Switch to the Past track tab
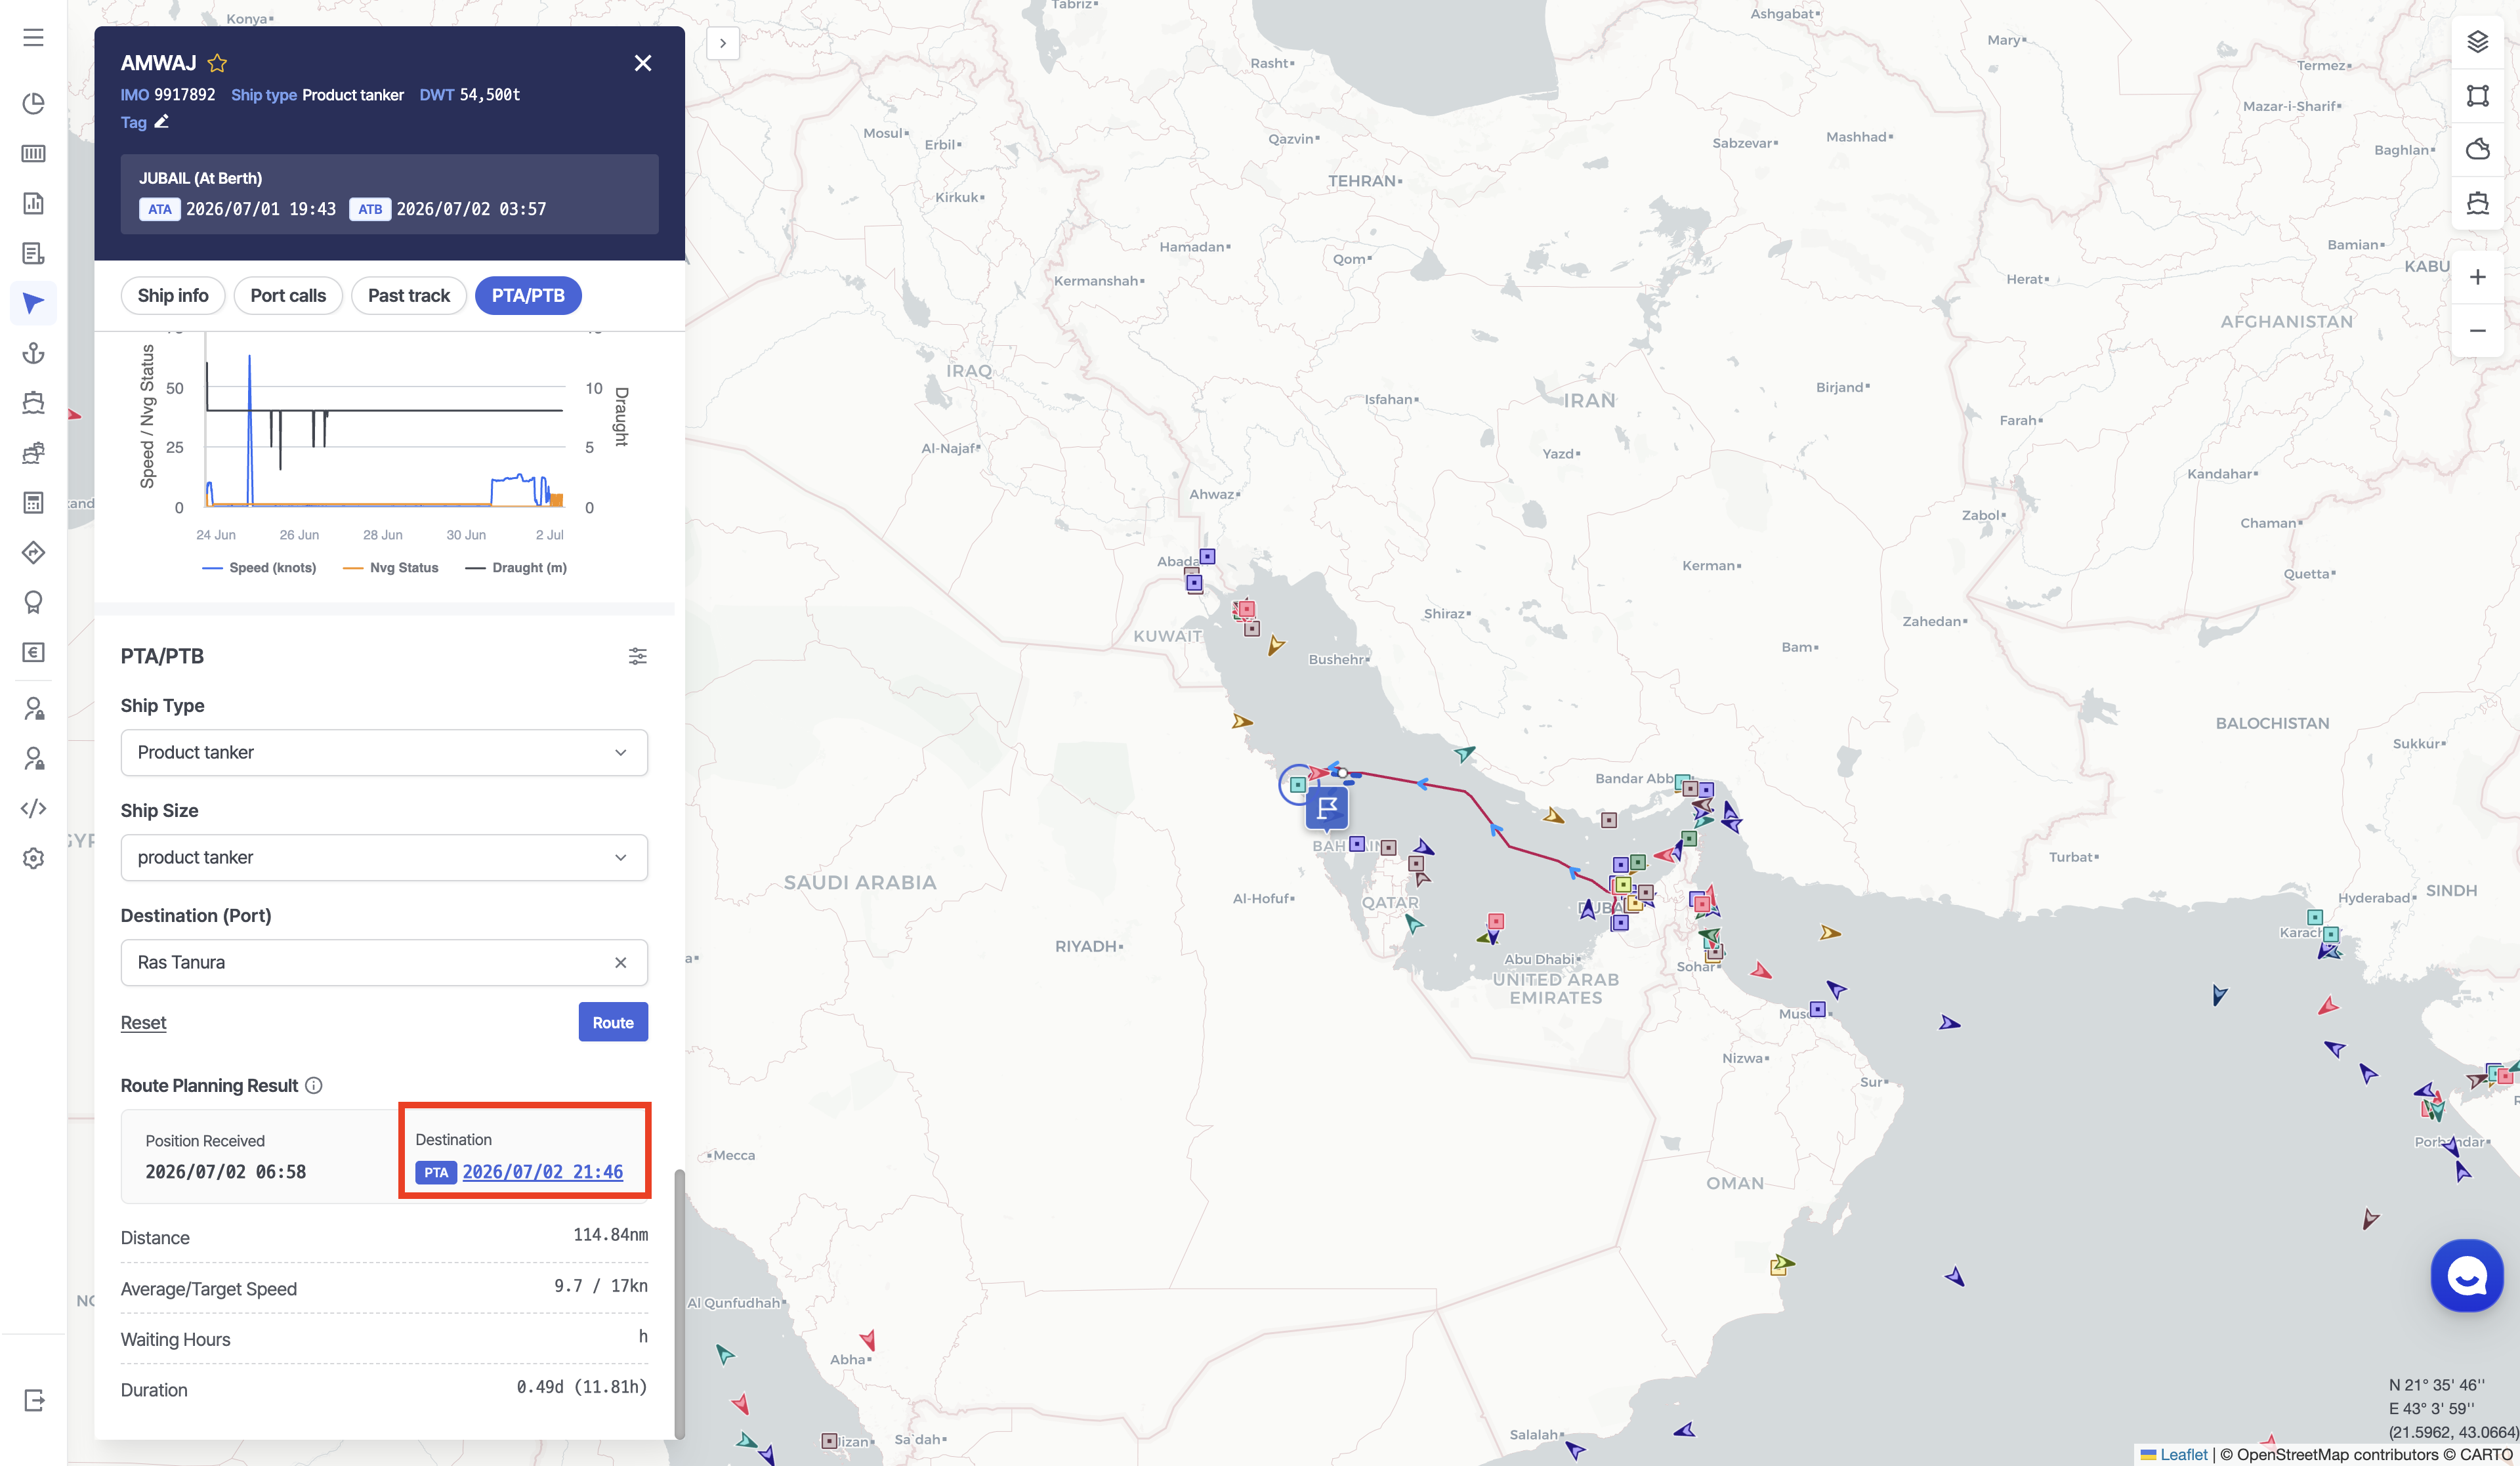The width and height of the screenshot is (2520, 1466). click(409, 295)
